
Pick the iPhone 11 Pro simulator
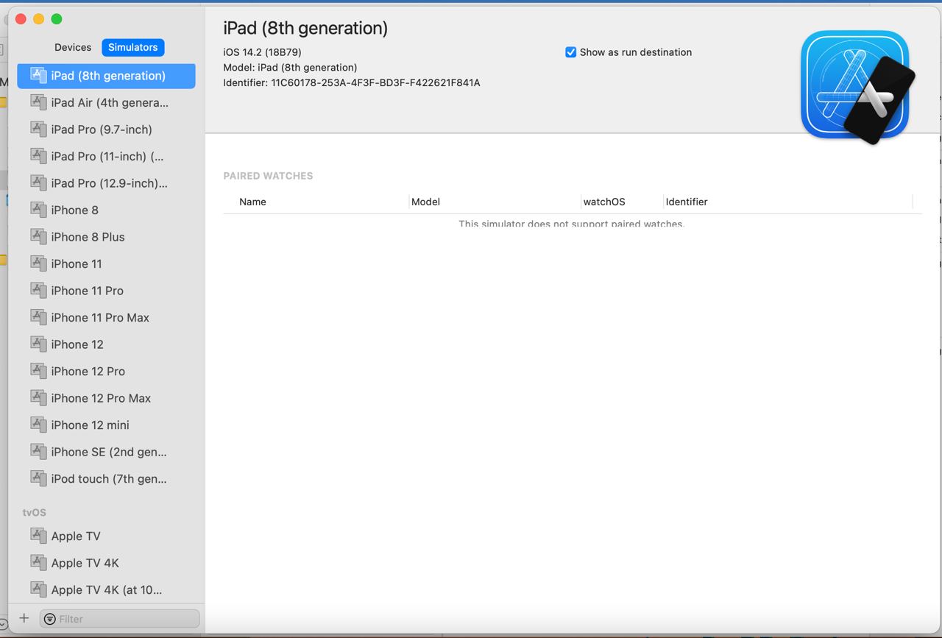coord(106,291)
